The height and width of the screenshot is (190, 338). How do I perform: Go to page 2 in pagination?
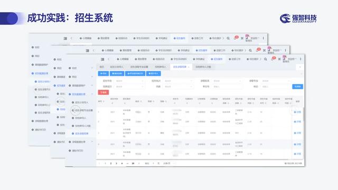pos(111,164)
